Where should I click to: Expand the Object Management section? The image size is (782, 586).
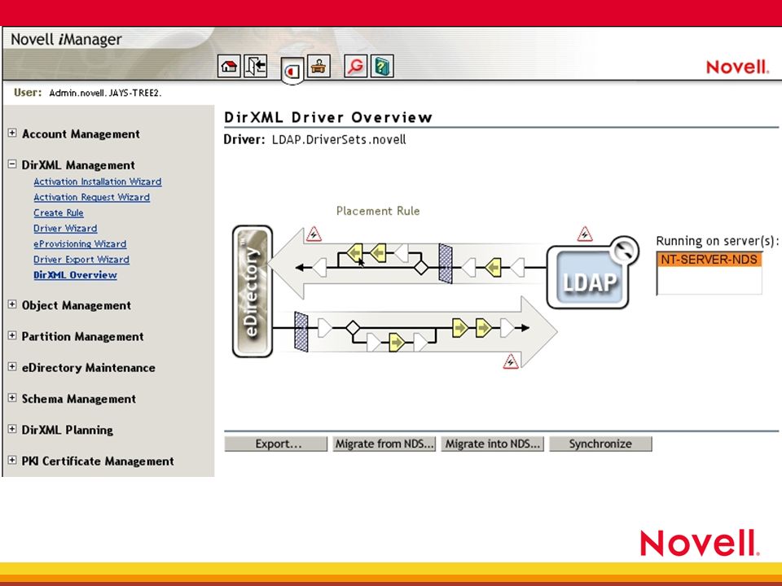12,304
